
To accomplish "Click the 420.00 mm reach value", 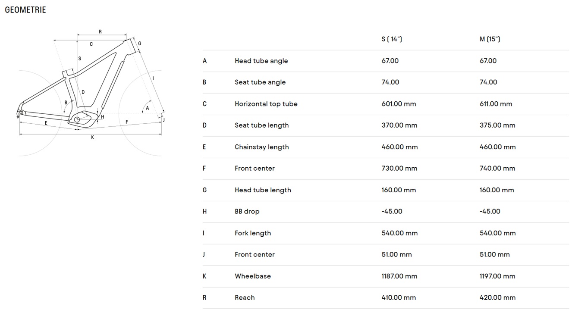I will (498, 297).
